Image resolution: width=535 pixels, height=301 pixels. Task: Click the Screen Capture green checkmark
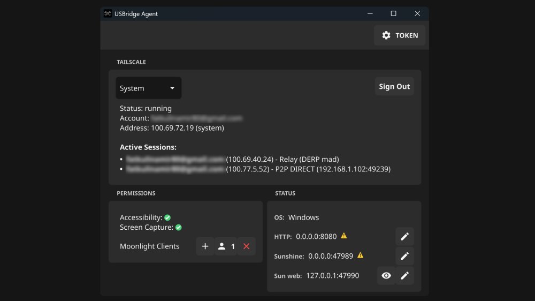[179, 228]
